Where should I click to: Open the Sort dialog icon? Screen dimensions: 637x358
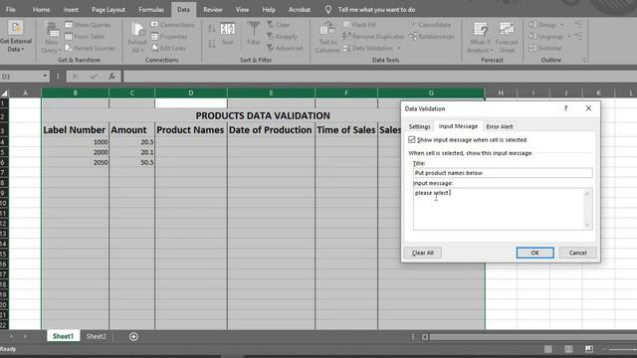pyautogui.click(x=228, y=29)
